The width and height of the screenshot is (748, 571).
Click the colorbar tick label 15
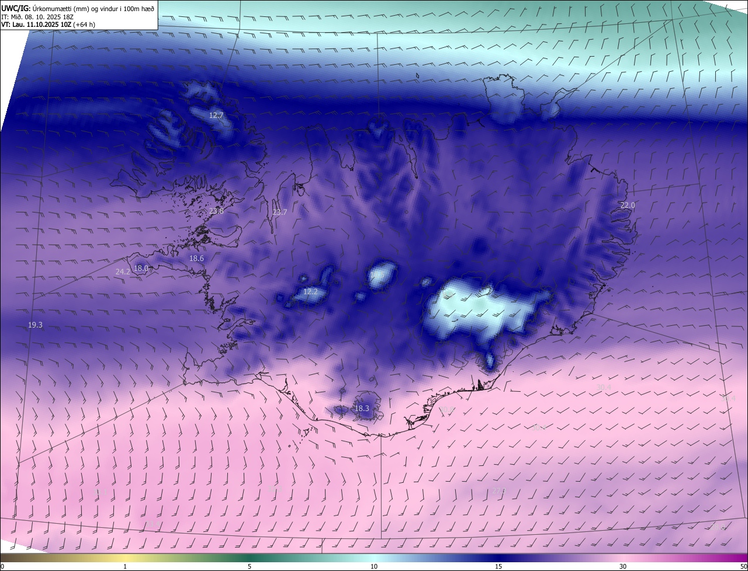(x=498, y=566)
